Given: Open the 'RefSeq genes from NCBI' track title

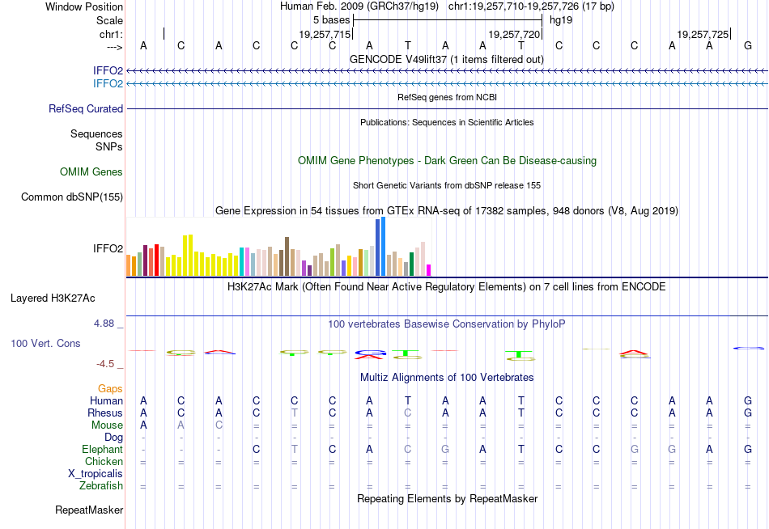Looking at the screenshot, I should click(447, 97).
